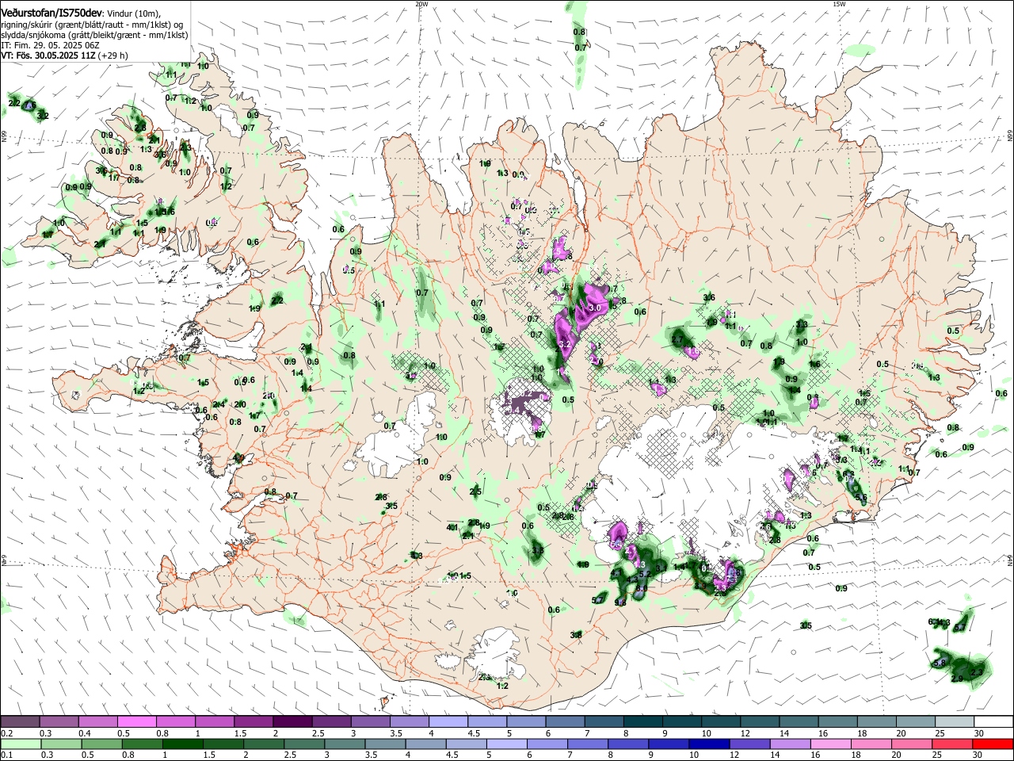Viewport: 1014px width, 761px height.
Task: Click the 2.9 value offshore southeast
Action: [957, 679]
